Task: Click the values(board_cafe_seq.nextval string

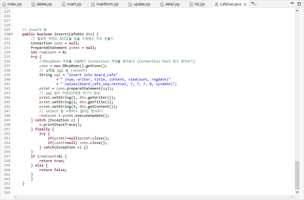Action: (118, 84)
